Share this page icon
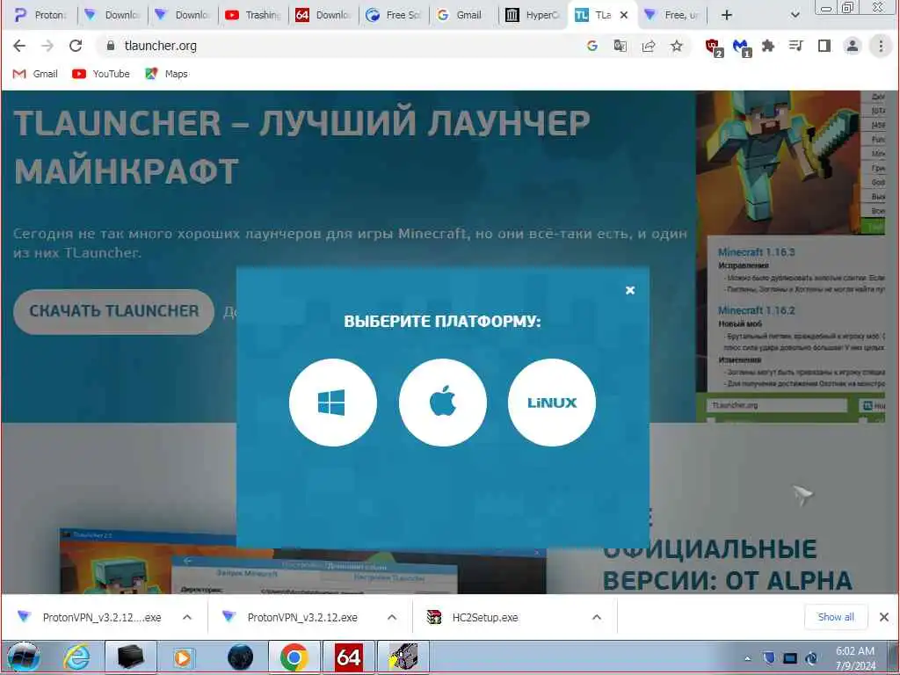This screenshot has width=900, height=675. (649, 46)
